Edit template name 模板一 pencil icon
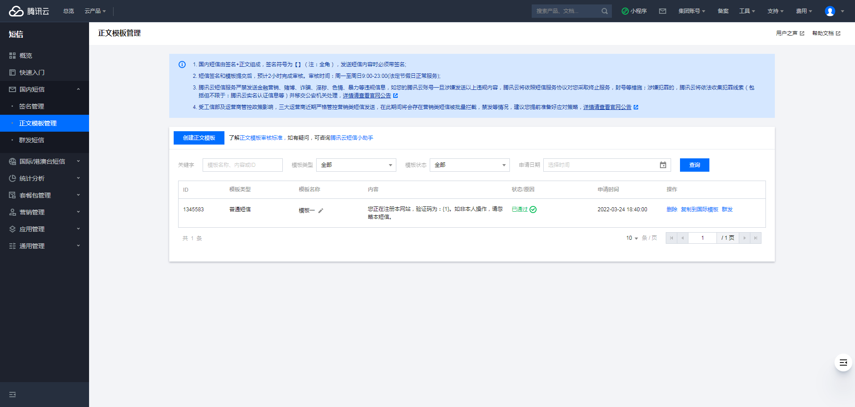Viewport: 855px width, 407px height. [321, 210]
